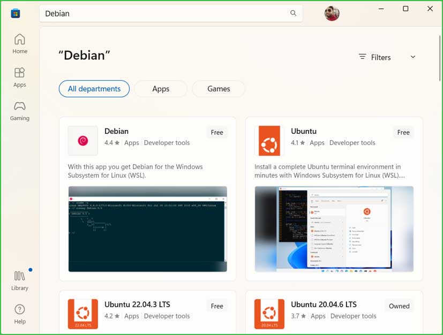Click the "Debian" results heading
Image resolution: width=443 pixels, height=335 pixels.
point(84,55)
